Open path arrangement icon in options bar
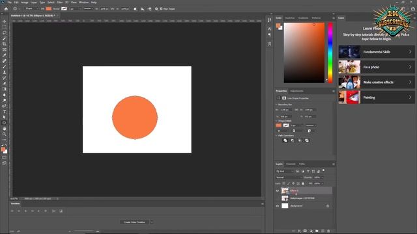 [x=149, y=8]
